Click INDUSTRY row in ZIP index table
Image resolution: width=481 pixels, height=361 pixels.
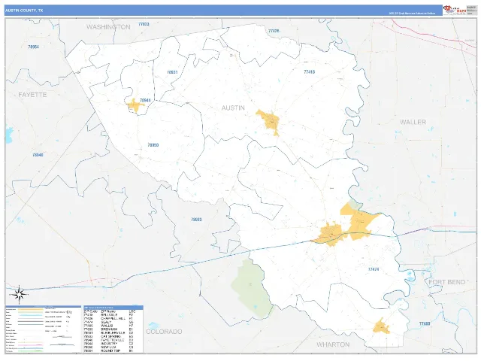pyautogui.click(x=109, y=344)
